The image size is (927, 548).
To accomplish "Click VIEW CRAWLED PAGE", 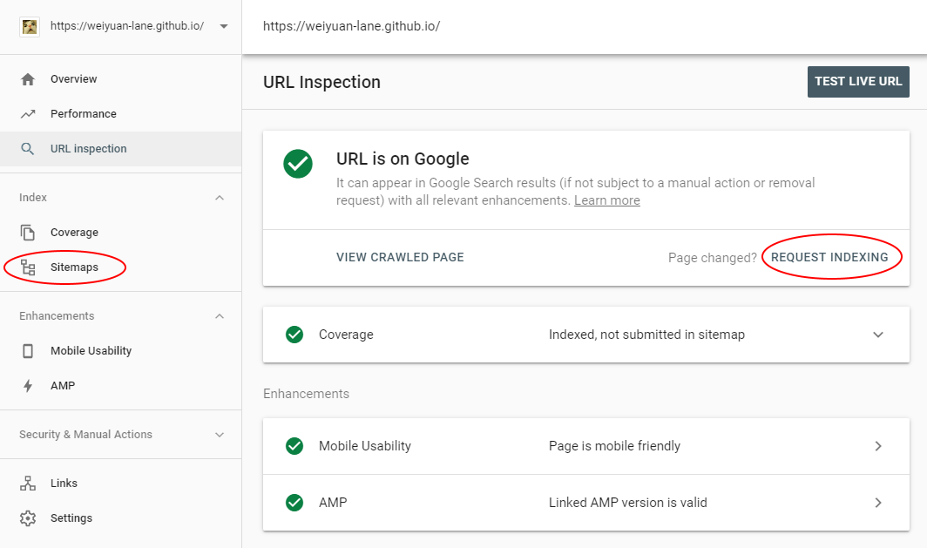I will [400, 257].
